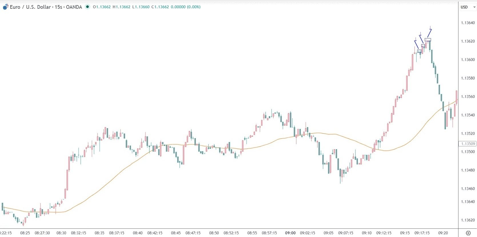The image size is (477, 237).
Task: Click the 09:05 time axis label
Action: point(328,233)
